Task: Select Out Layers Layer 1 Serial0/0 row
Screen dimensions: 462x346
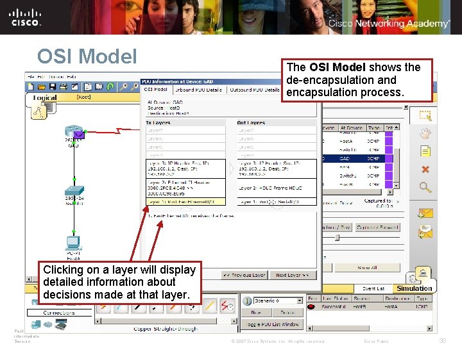Action: click(x=277, y=202)
